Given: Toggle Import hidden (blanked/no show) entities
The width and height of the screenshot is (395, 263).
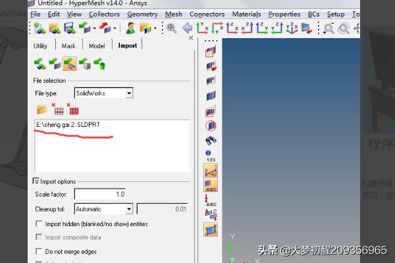Looking at the screenshot, I should point(39,224).
